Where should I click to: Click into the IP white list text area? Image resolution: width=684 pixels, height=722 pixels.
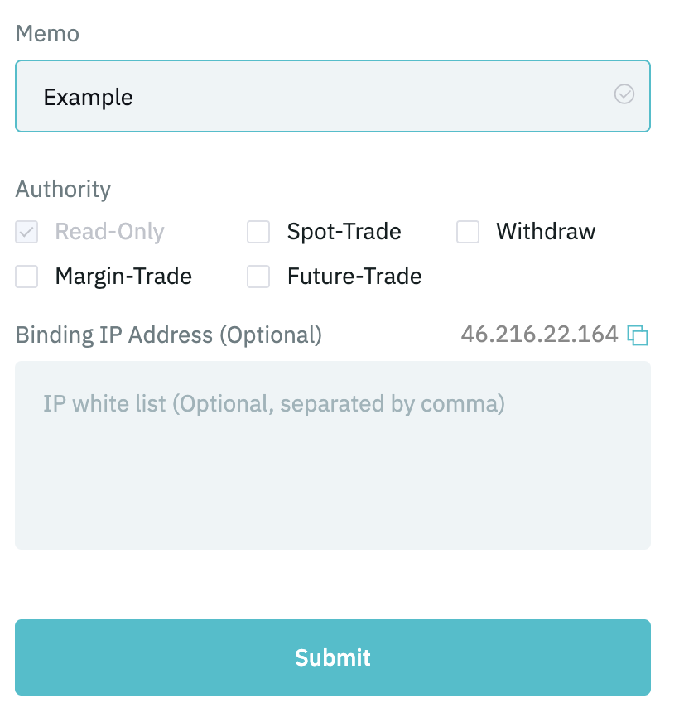333,455
